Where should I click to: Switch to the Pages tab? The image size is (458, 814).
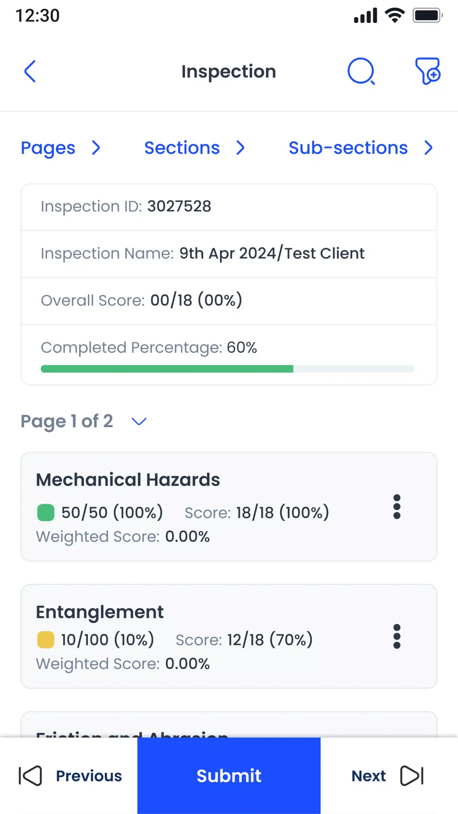coord(48,148)
